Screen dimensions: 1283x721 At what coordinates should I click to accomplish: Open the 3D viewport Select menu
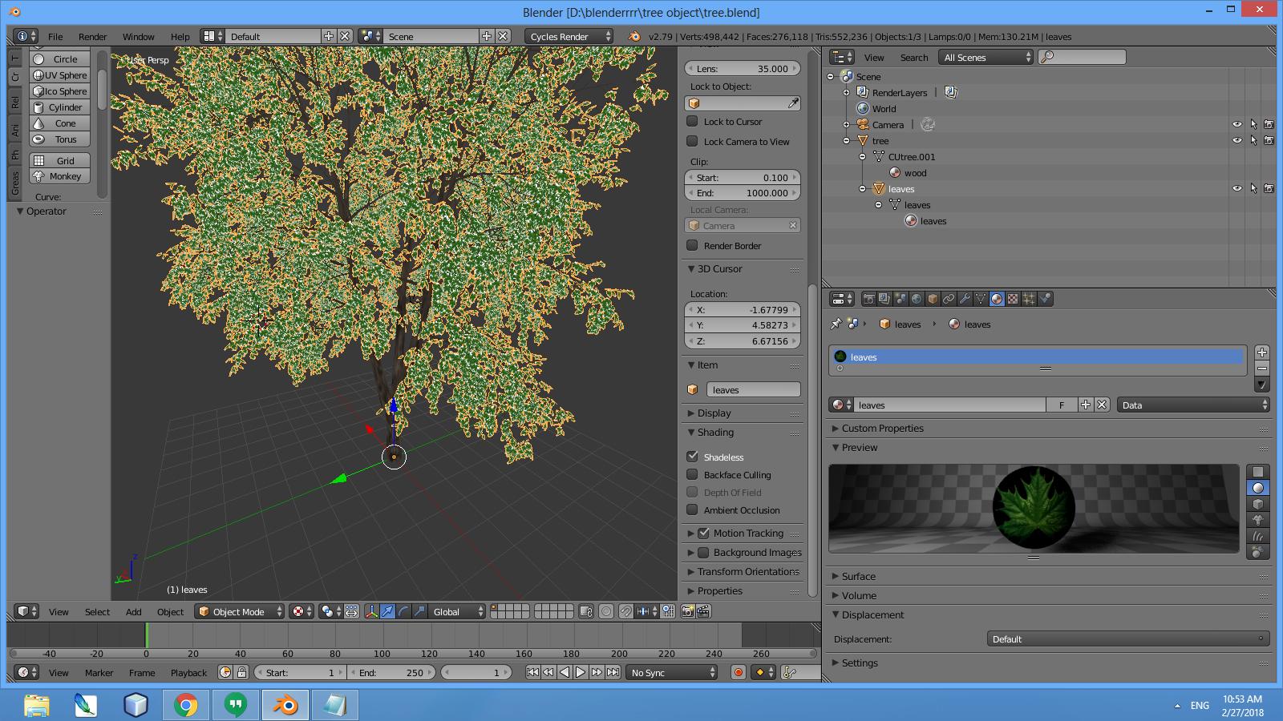coord(97,611)
